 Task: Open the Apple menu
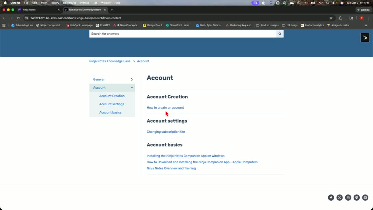coord(5,3)
